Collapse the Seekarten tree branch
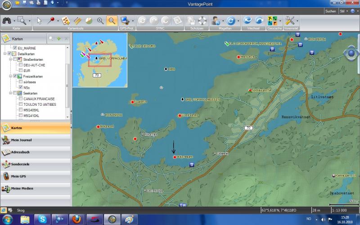This screenshot has height=225, width=360. click(x=9, y=93)
